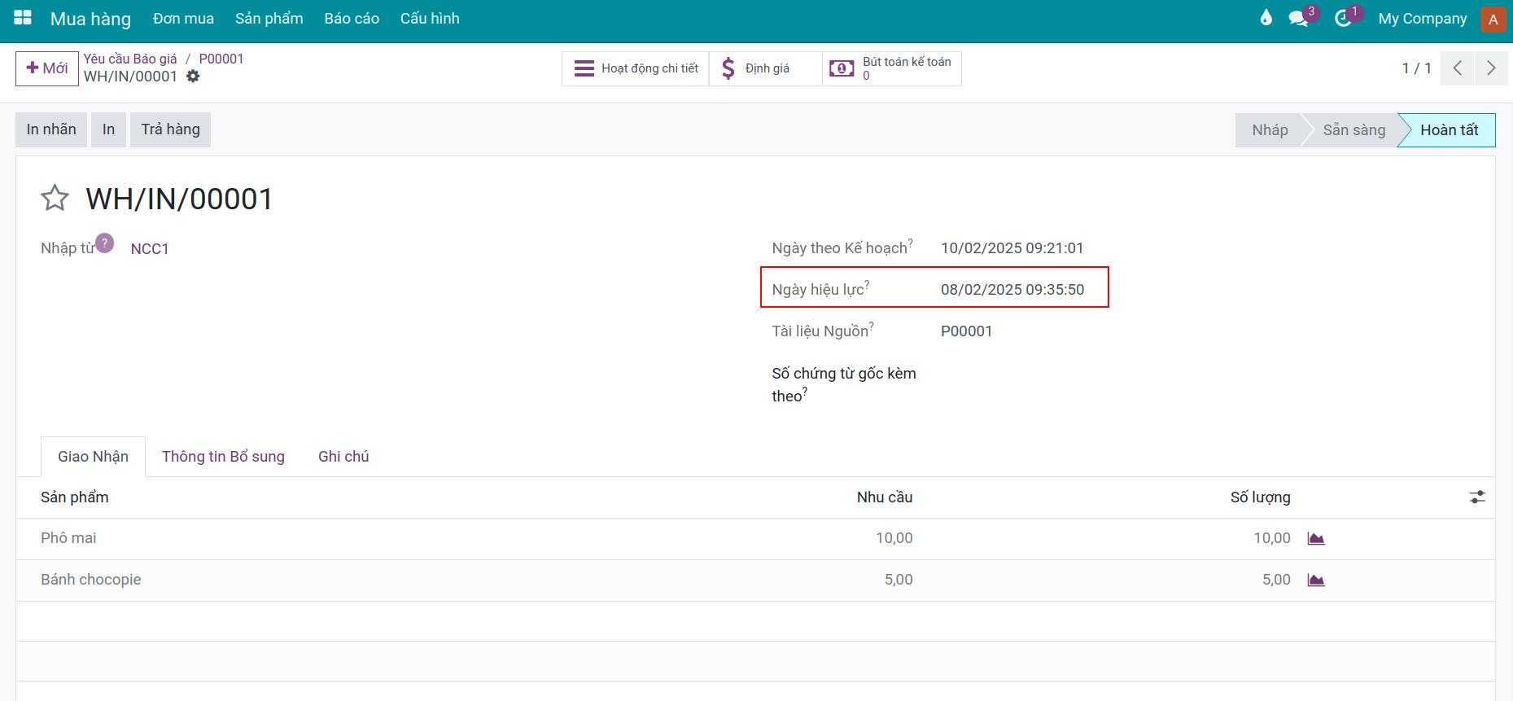Open supplier NCC1 link
The height and width of the screenshot is (701, 1513).
[x=150, y=248]
